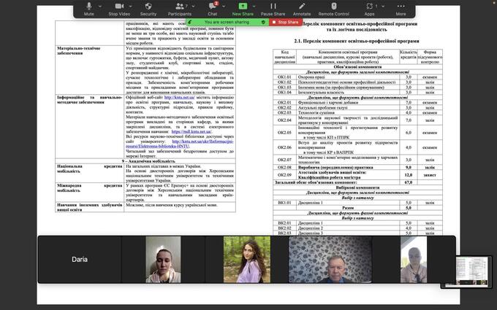
Task: Select Daria's participant tile
Action: point(80,259)
